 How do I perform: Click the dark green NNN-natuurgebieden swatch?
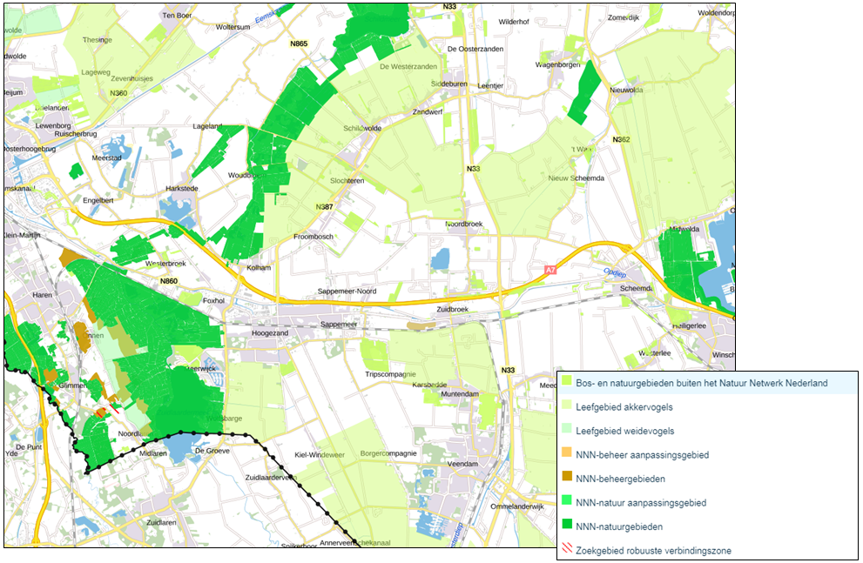(x=567, y=526)
